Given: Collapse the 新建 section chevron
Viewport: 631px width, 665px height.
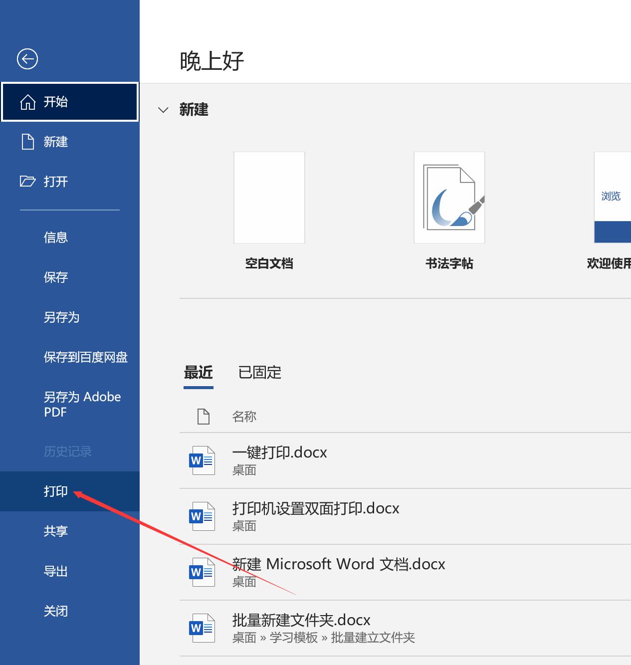Looking at the screenshot, I should [163, 110].
